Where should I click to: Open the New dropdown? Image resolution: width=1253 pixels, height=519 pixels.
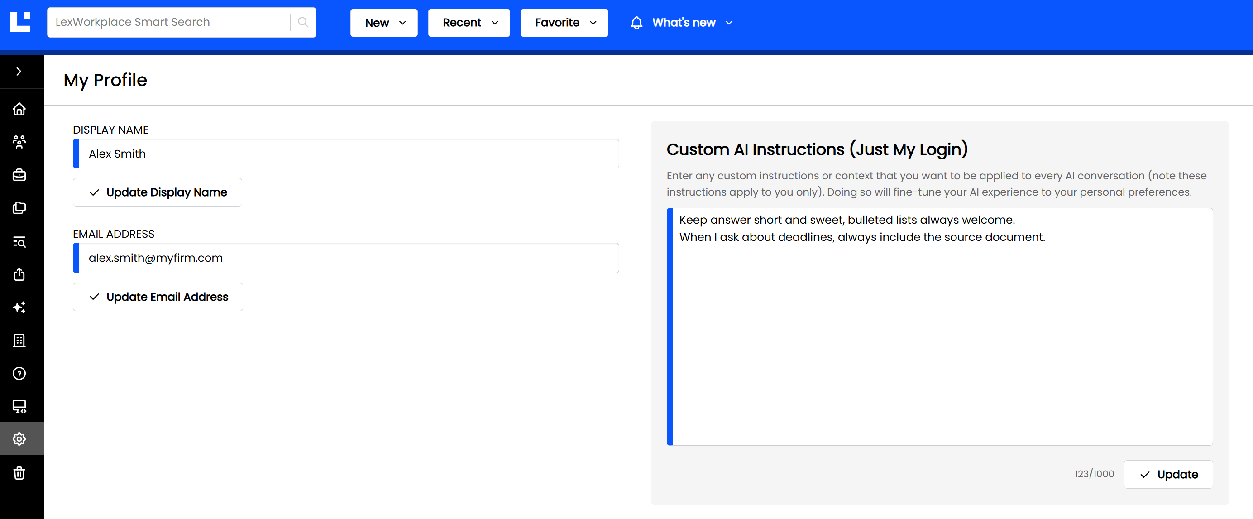[x=384, y=23]
